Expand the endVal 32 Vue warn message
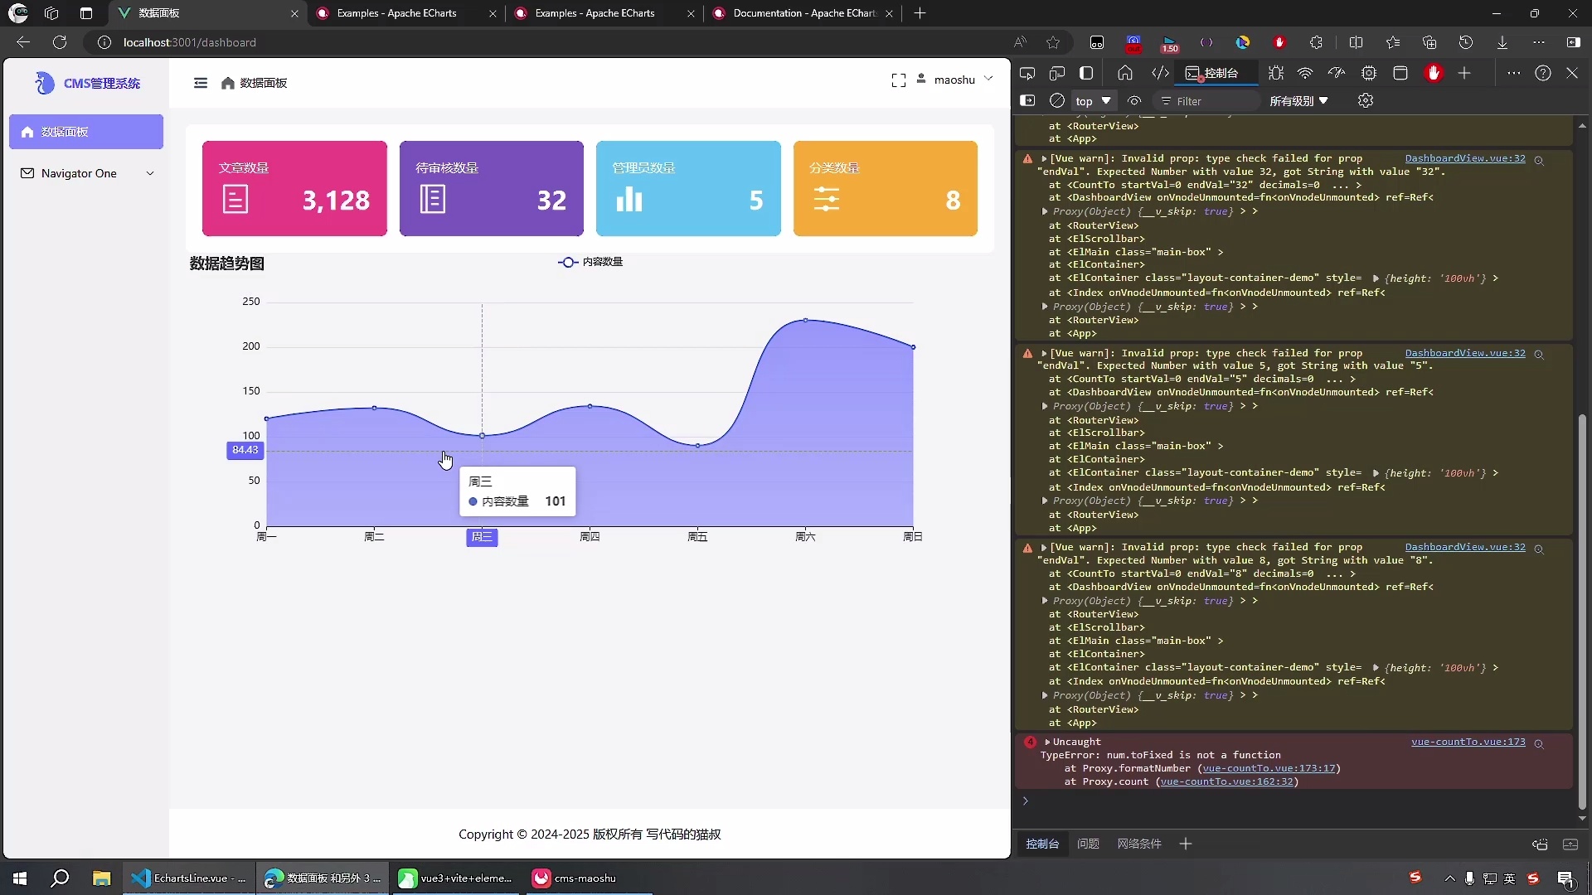 coord(1044,158)
